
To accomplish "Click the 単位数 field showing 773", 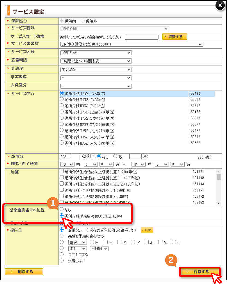I will (66, 156).
